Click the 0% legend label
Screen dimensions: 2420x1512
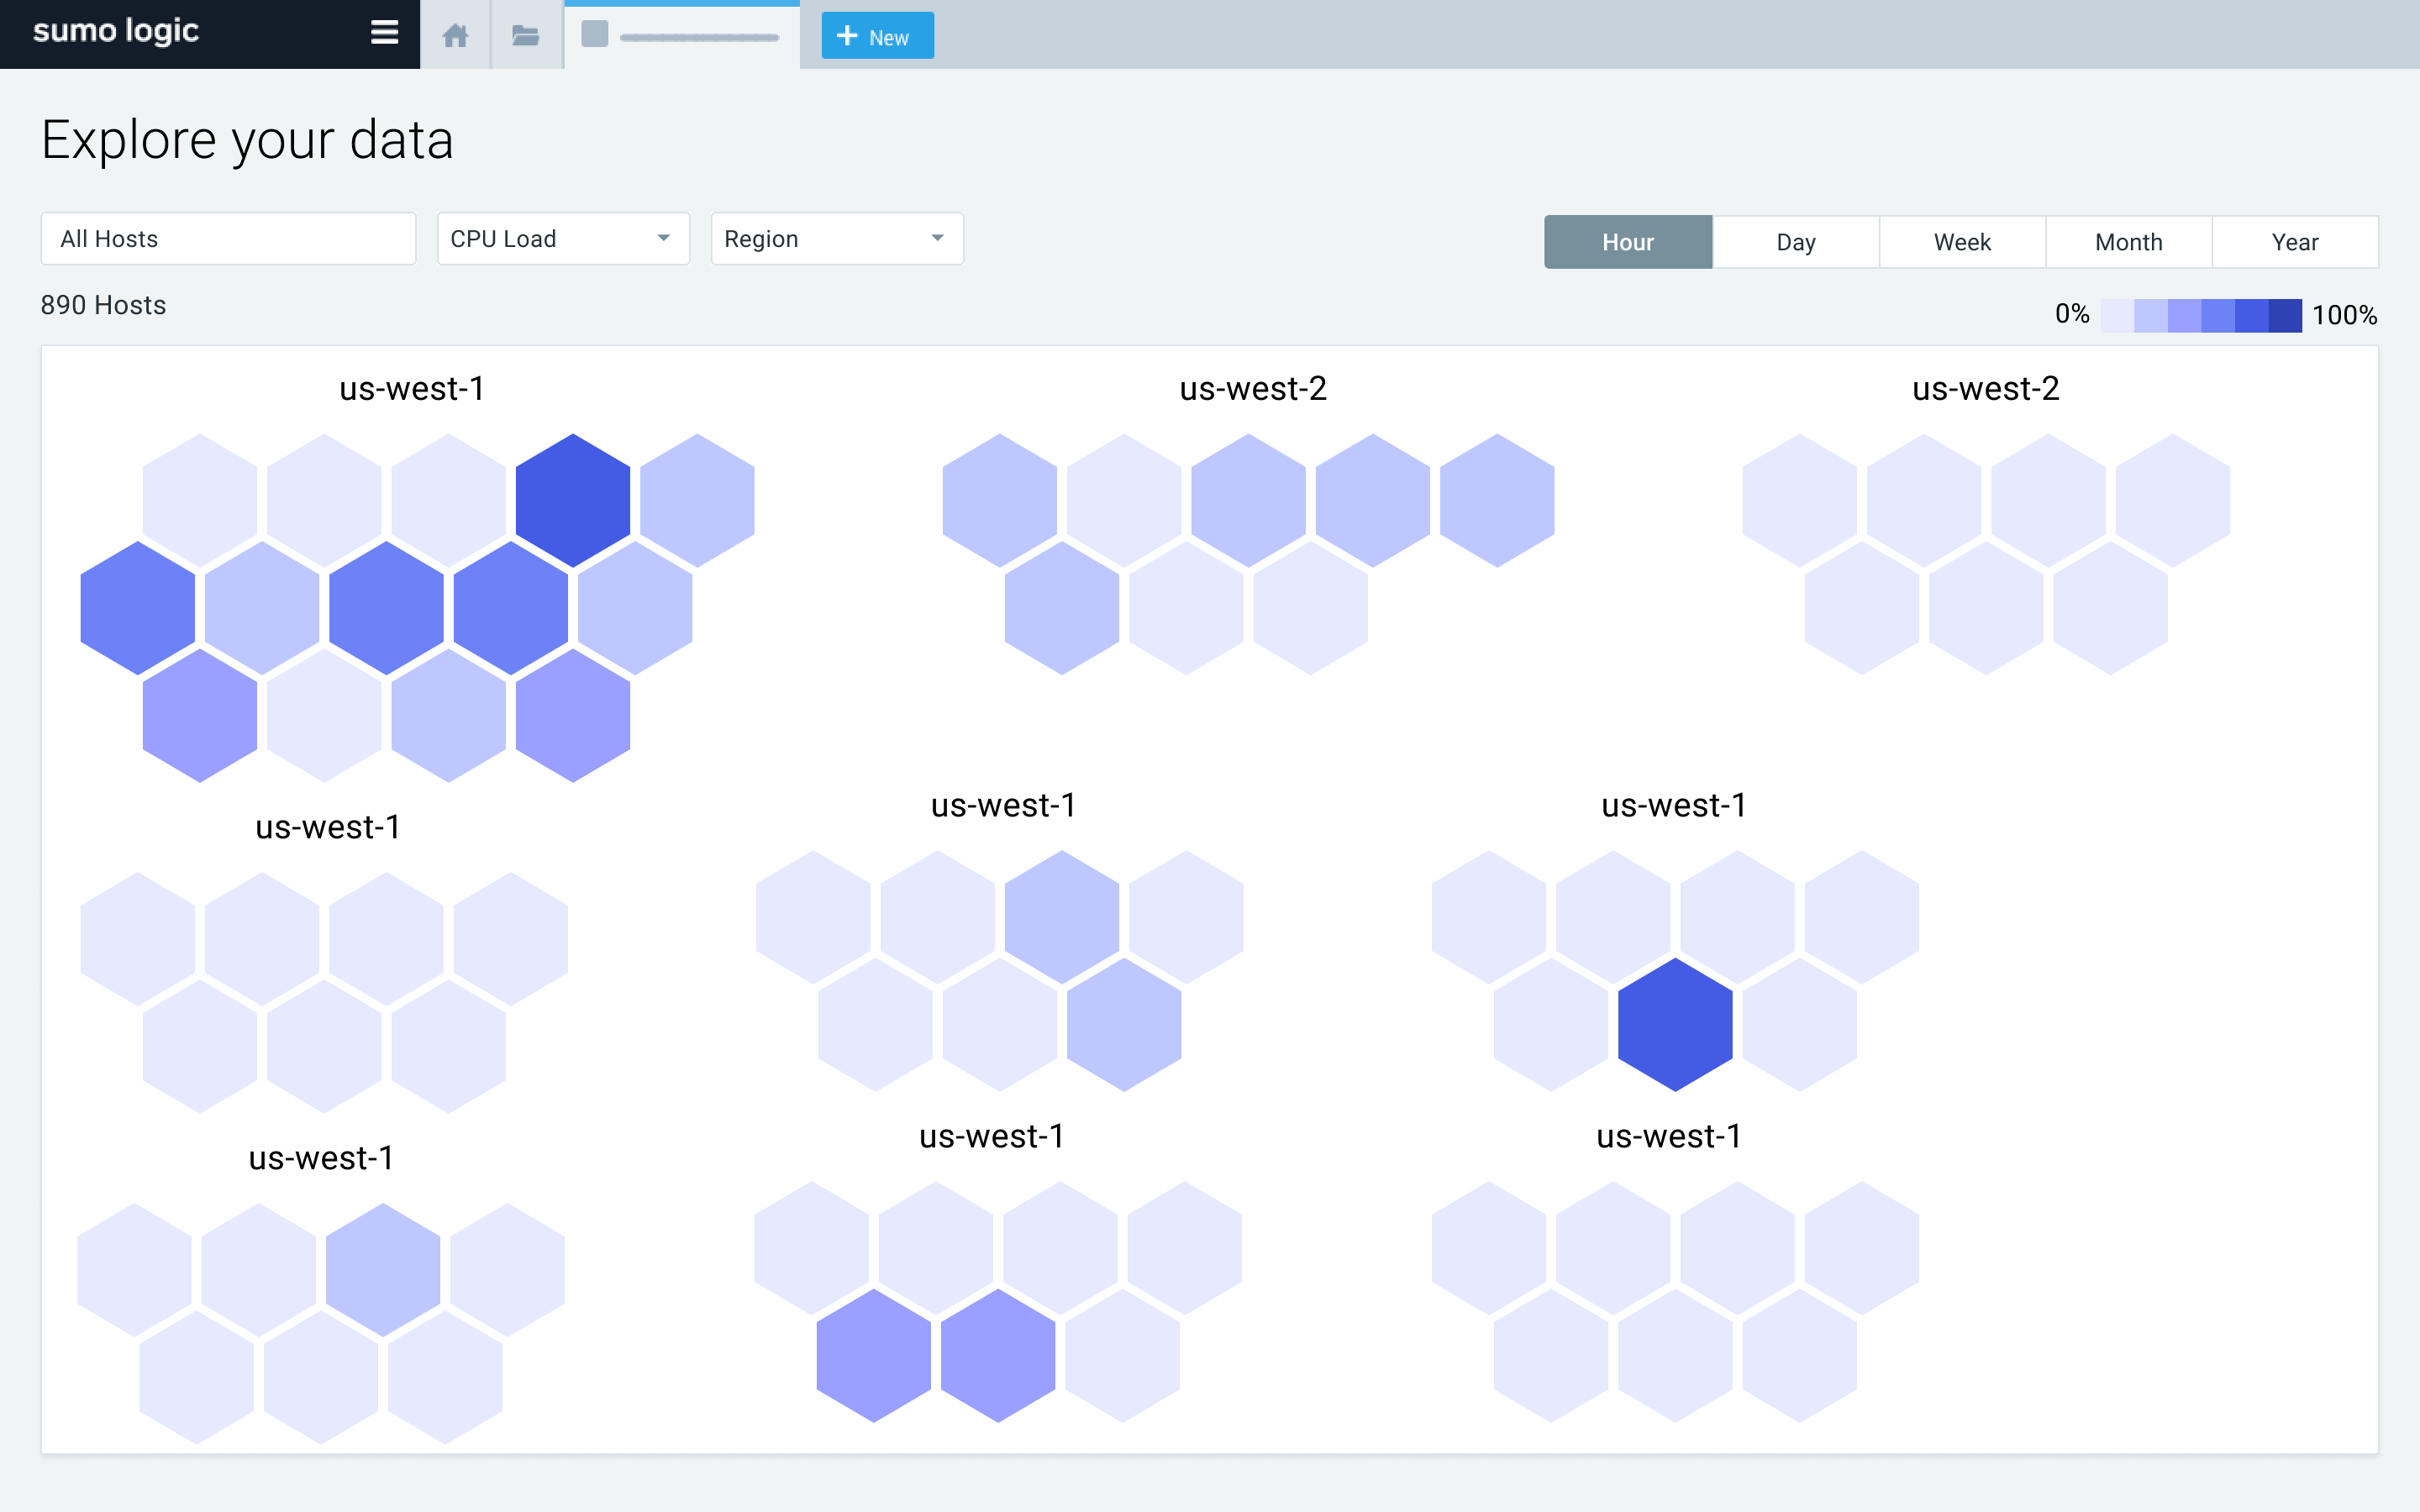tap(2072, 314)
